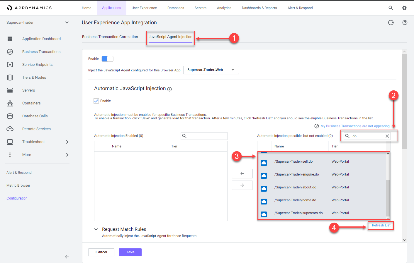Open the Analytics menu
The height and width of the screenshot is (263, 414).
click(x=224, y=8)
